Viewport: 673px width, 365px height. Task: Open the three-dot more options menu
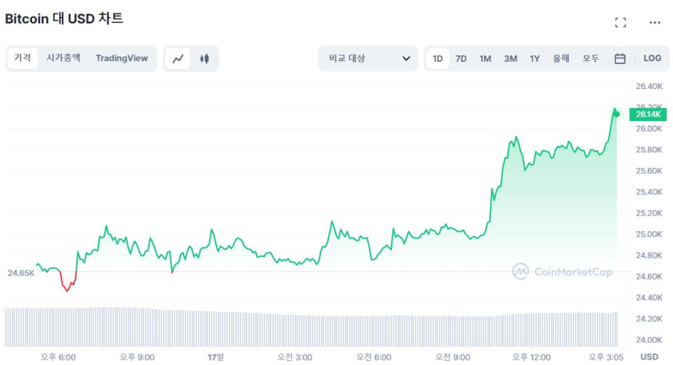click(x=655, y=23)
